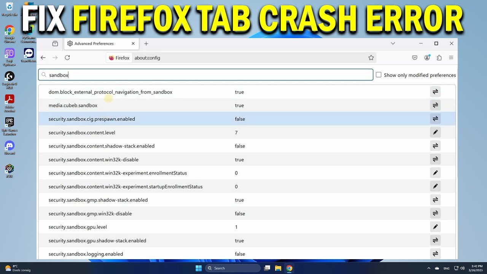Open the TeamViewer desktop shortcut
The height and width of the screenshot is (274, 487).
click(x=29, y=55)
